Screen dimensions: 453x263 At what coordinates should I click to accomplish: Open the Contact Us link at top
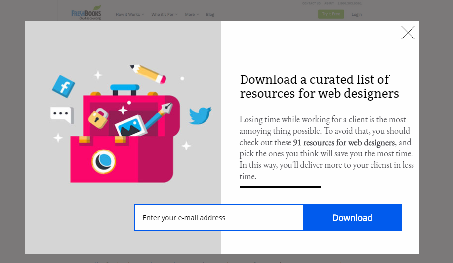311,3
